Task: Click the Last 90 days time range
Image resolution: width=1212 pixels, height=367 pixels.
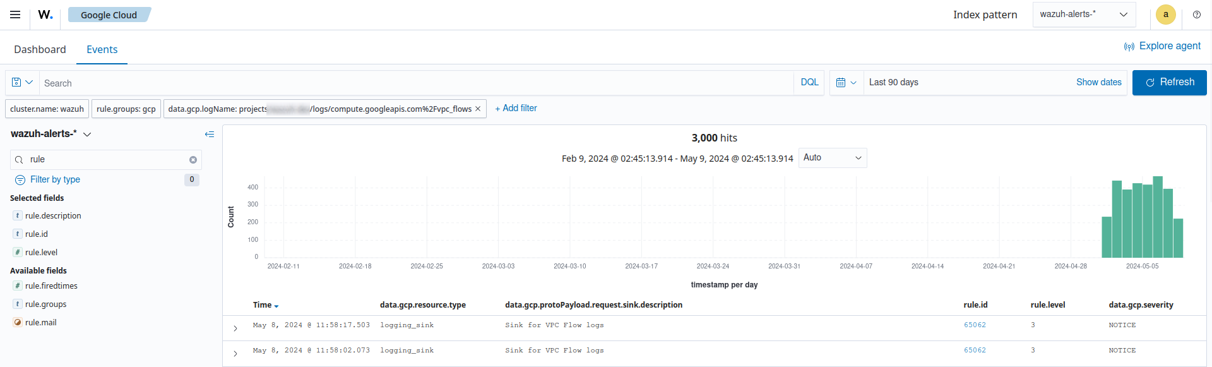Action: pyautogui.click(x=893, y=83)
